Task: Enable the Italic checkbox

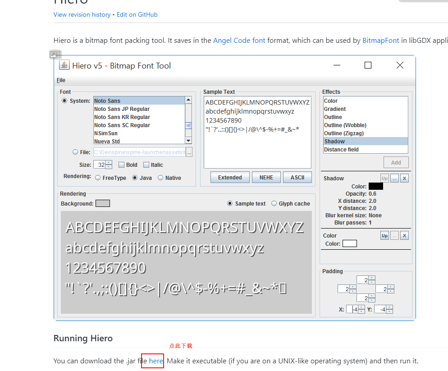Action: 146,165
